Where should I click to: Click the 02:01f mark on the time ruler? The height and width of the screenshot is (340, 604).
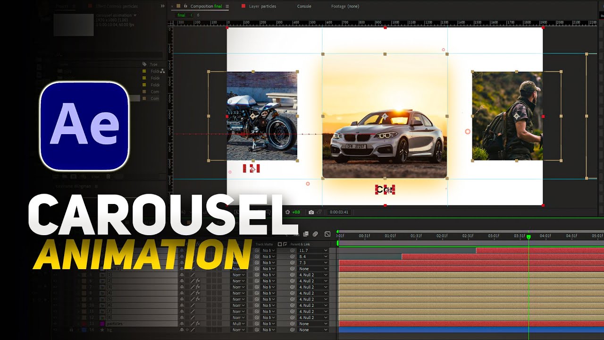click(442, 236)
